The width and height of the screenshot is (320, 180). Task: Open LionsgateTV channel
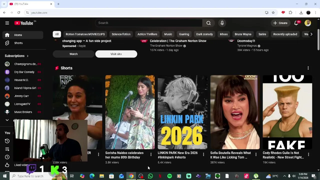point(23,104)
